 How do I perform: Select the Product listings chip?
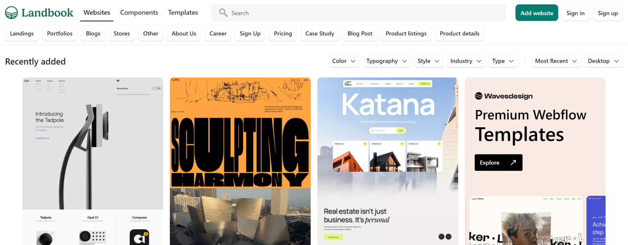pos(406,33)
